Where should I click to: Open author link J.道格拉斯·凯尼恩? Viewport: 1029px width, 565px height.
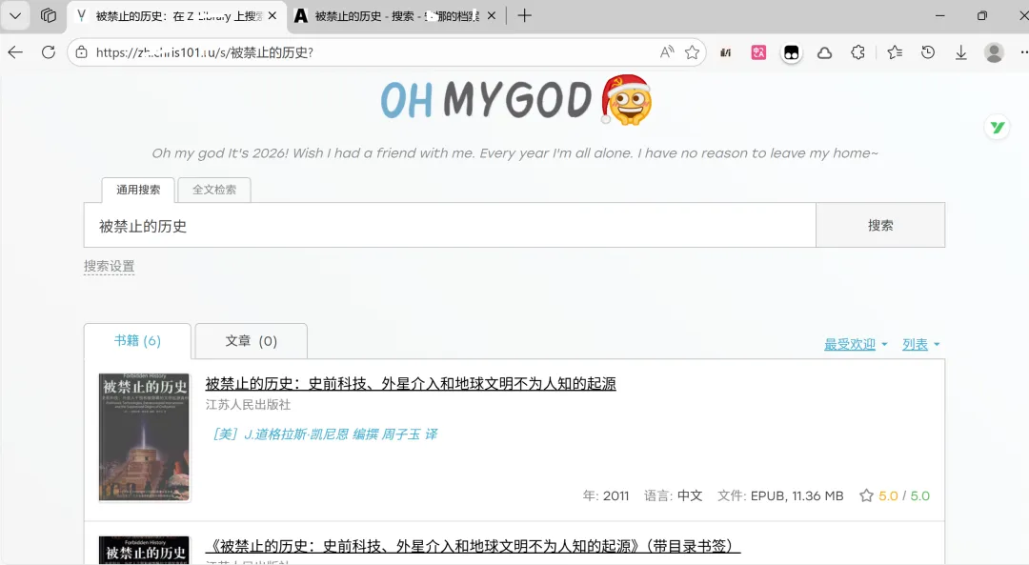pos(324,434)
